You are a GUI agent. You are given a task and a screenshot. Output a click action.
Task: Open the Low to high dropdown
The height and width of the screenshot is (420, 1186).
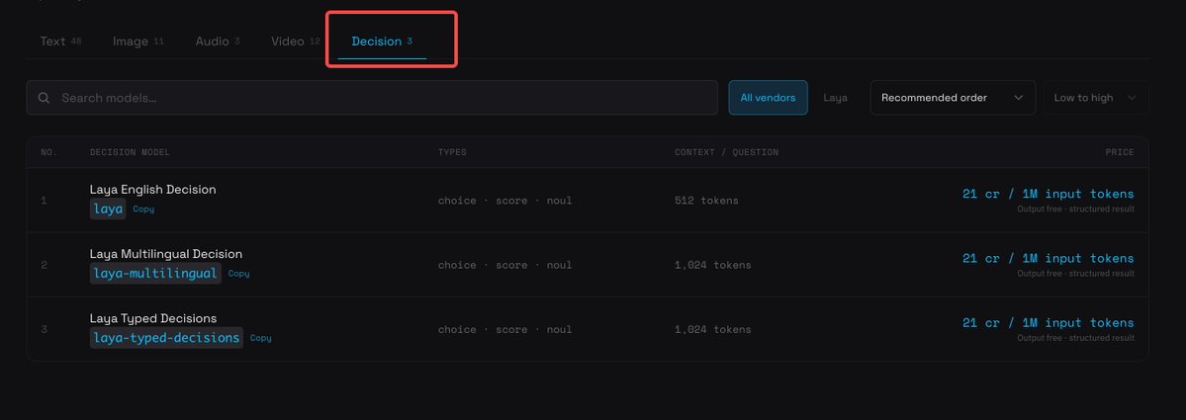point(1095,98)
